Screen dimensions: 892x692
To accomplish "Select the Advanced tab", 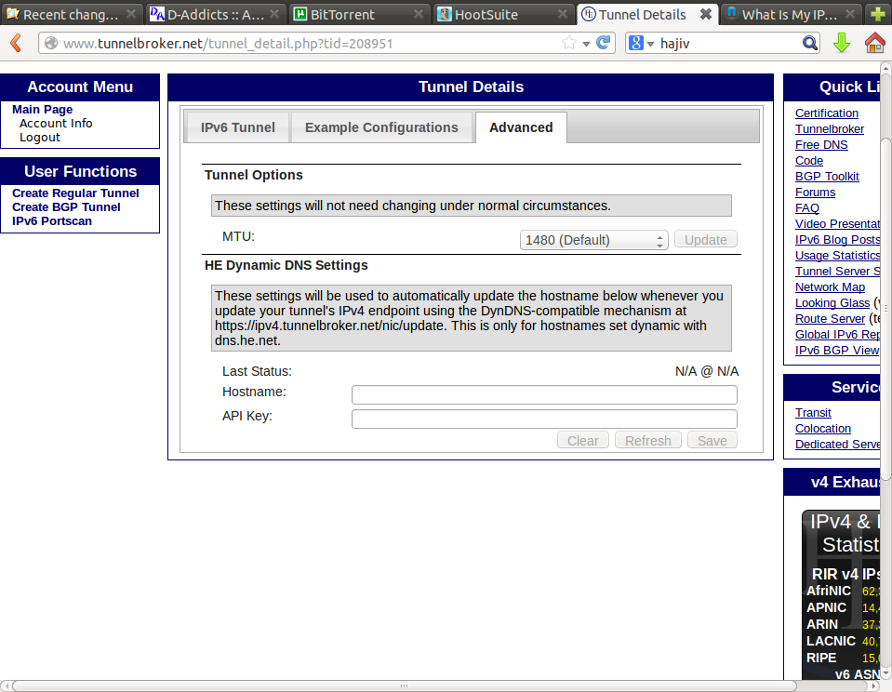I will click(521, 127).
